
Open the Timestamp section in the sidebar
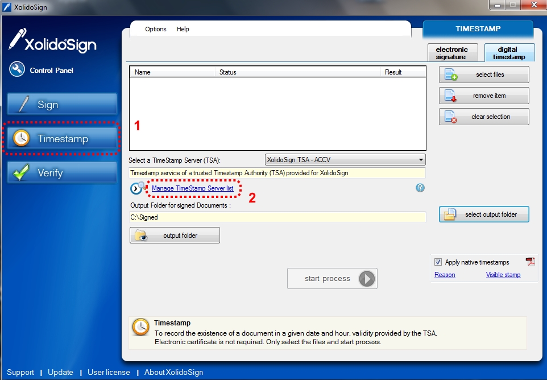62,139
